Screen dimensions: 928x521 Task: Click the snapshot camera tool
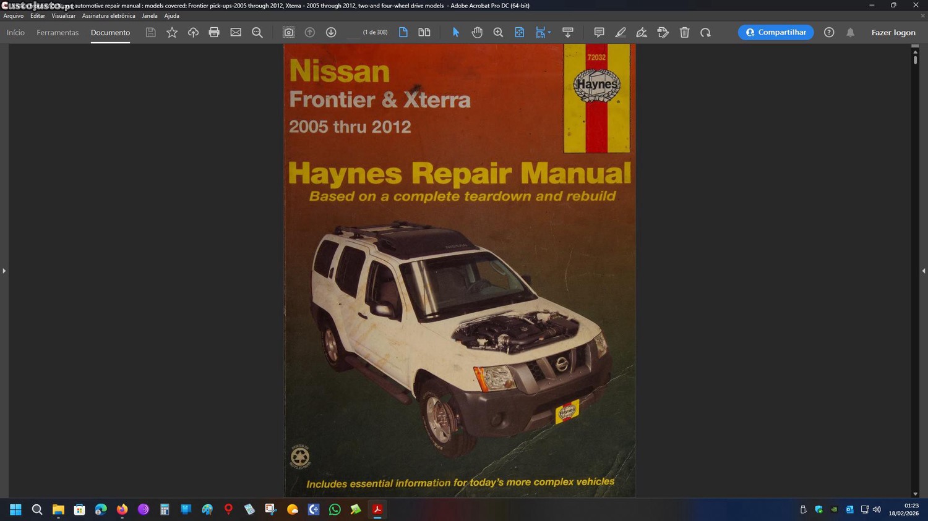pyautogui.click(x=288, y=32)
